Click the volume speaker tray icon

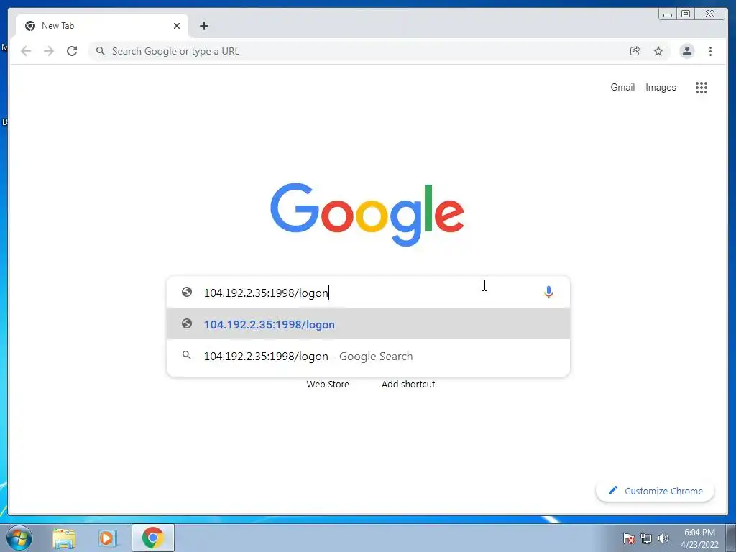663,538
